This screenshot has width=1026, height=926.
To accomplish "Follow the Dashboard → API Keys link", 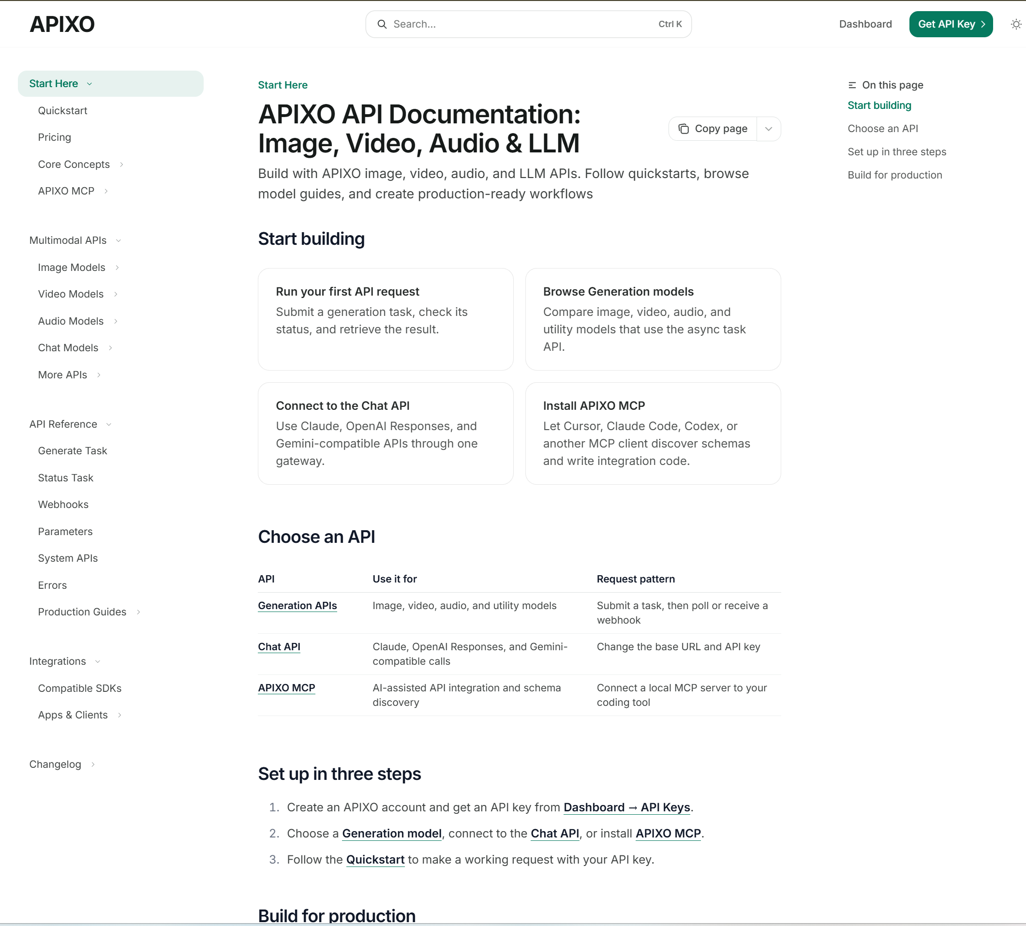I will pos(627,807).
